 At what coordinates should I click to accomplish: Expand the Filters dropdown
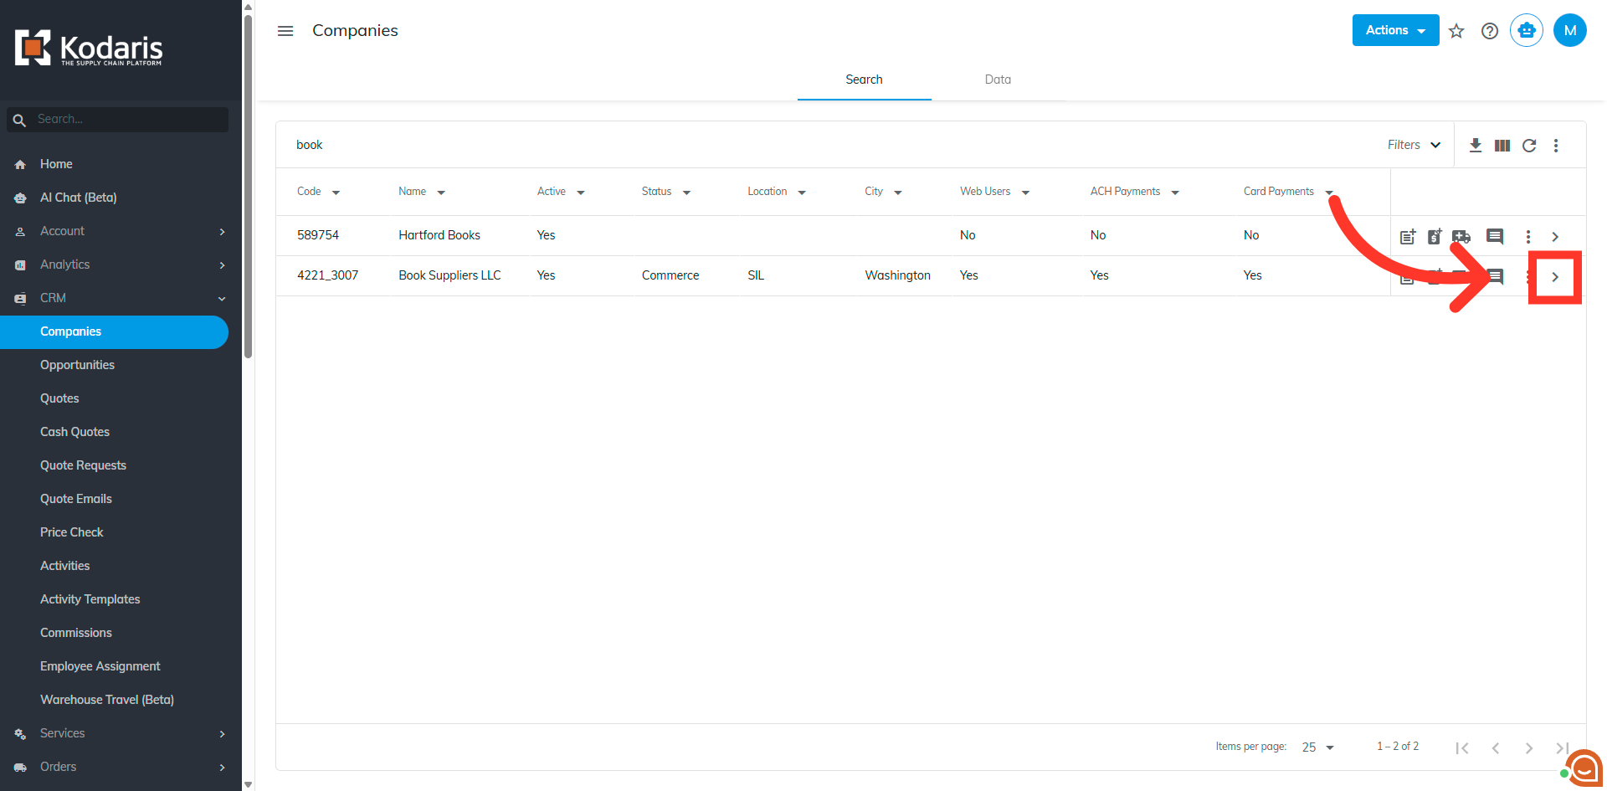click(x=1414, y=145)
